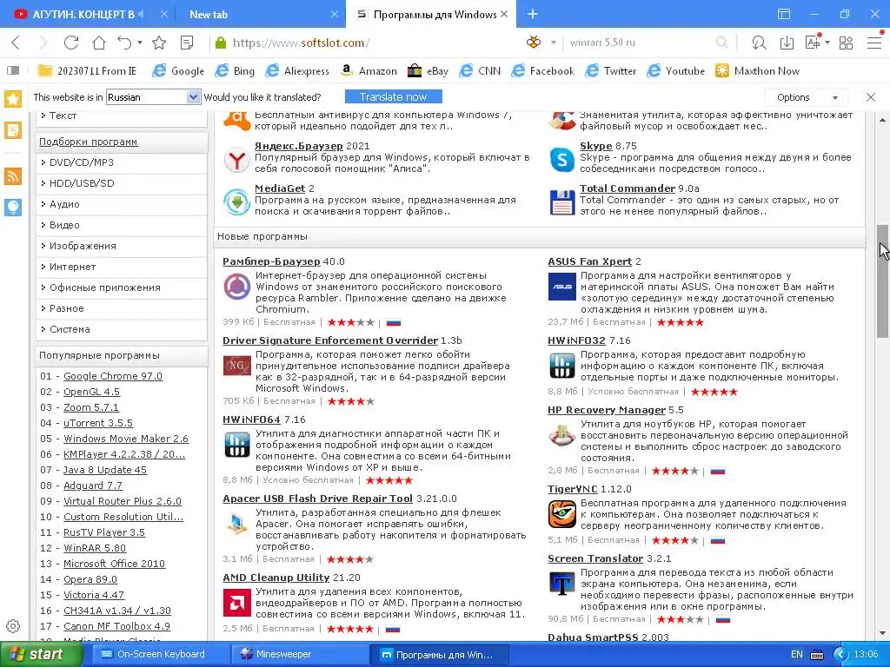
Task: Open the Google Chrome 97.0 link
Action: coord(113,376)
